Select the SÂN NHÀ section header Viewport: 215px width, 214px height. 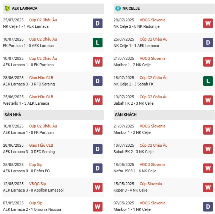tap(13, 115)
